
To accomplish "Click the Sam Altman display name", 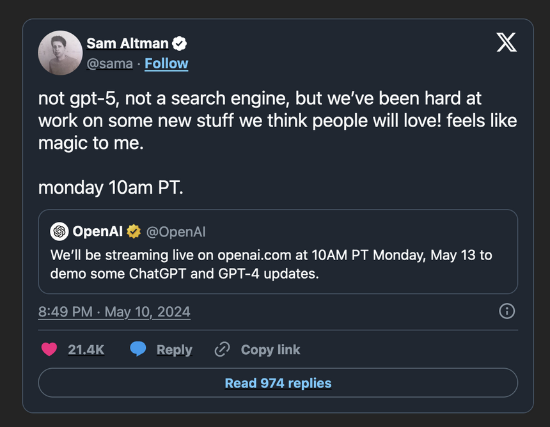I will [x=127, y=43].
